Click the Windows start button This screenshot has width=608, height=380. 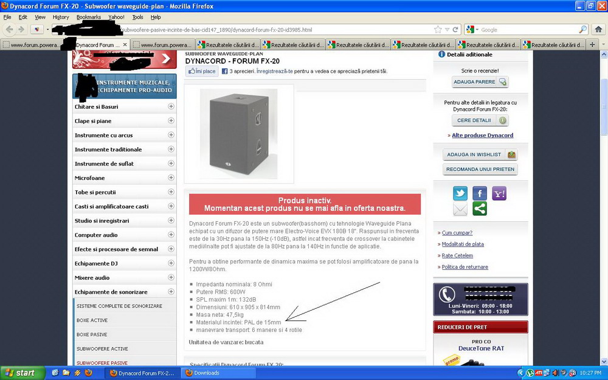pos(22,373)
